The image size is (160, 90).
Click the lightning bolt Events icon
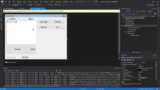(130, 60)
